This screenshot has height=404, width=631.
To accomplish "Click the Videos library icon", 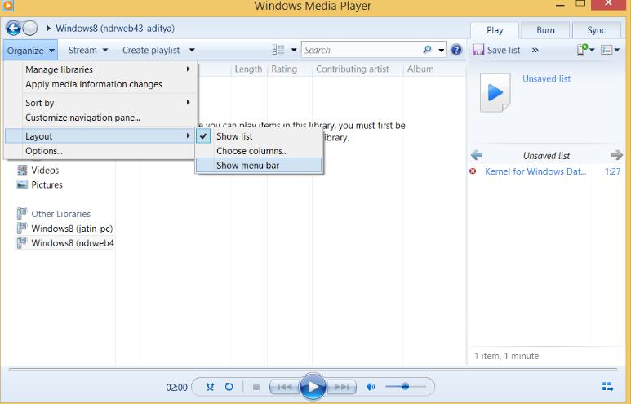I will [x=22, y=171].
